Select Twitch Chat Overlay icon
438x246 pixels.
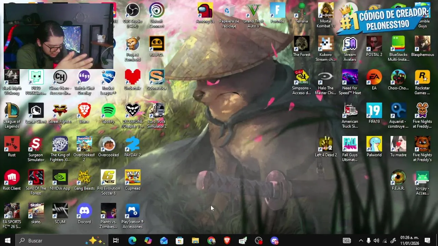click(84, 77)
